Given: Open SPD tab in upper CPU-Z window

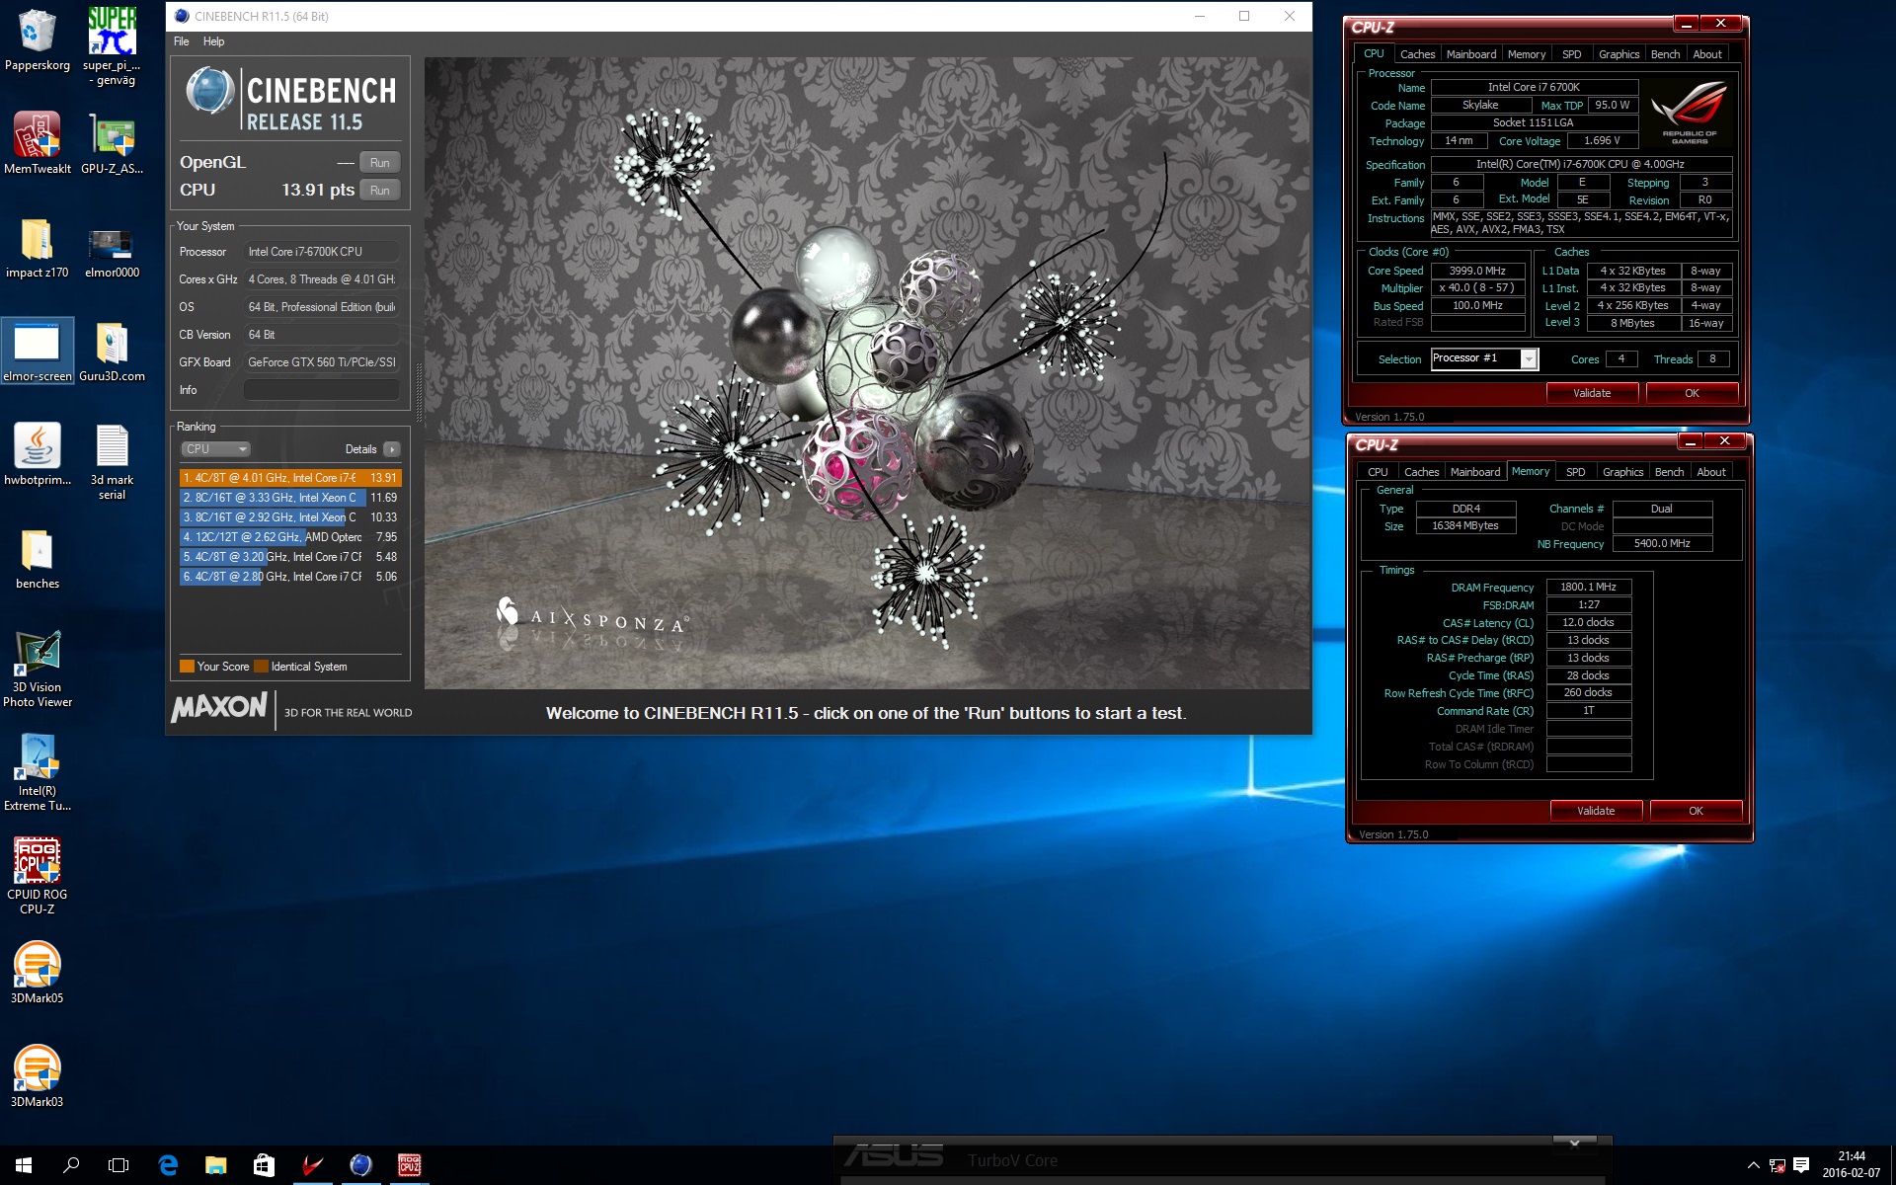Looking at the screenshot, I should click(x=1572, y=54).
